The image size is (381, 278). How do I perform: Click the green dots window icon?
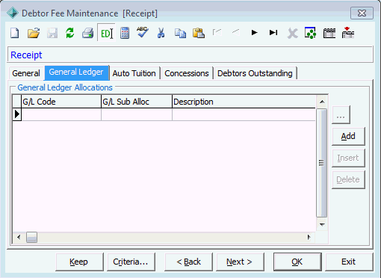coord(311,33)
